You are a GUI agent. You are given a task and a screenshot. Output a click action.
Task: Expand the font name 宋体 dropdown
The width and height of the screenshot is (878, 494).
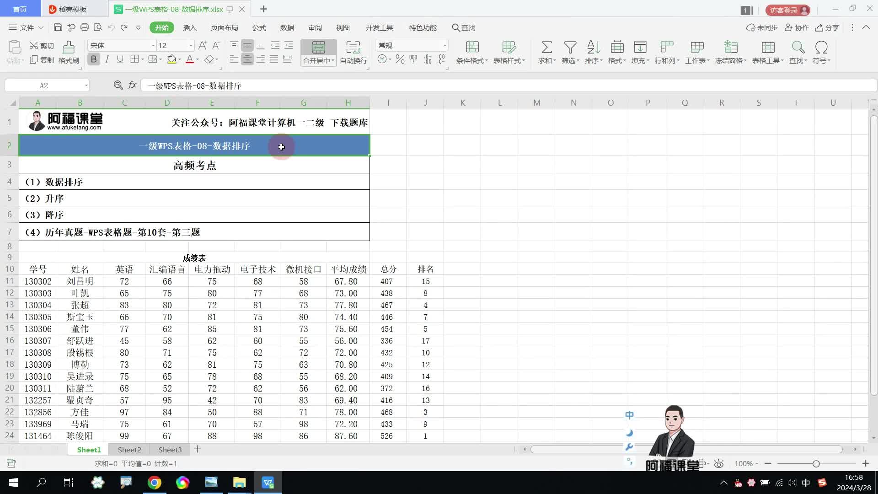pos(153,46)
